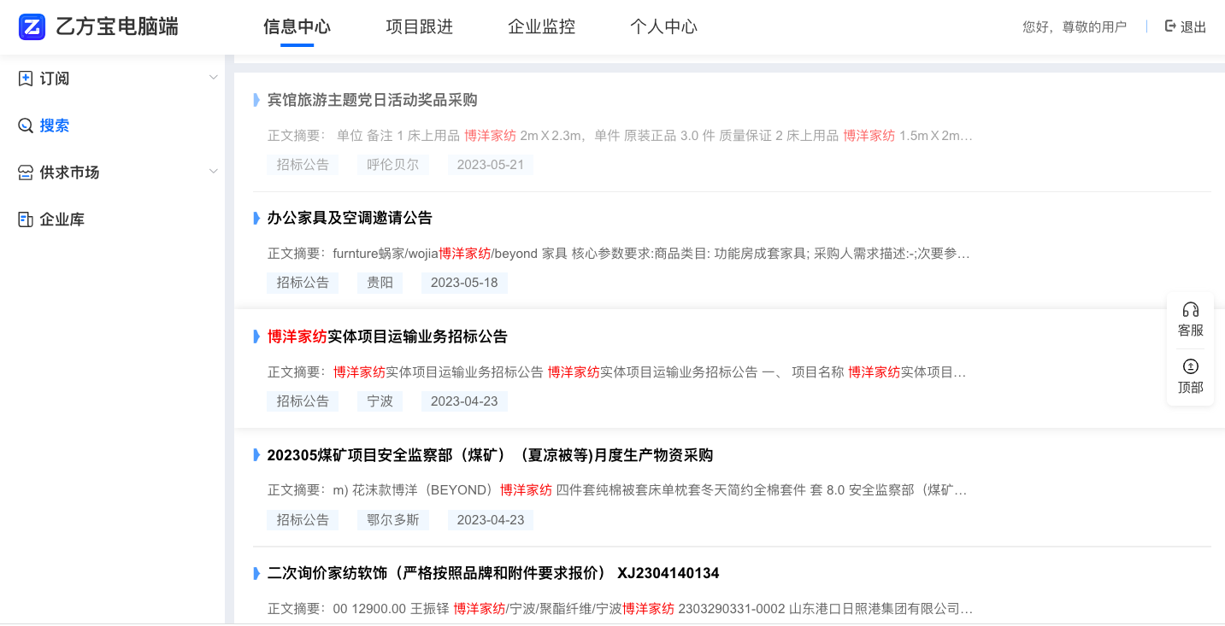This screenshot has height=626, width=1225.
Task: Click blue marker beside 宾馆旅游主题党日活动奖品采购
Action: pos(256,100)
